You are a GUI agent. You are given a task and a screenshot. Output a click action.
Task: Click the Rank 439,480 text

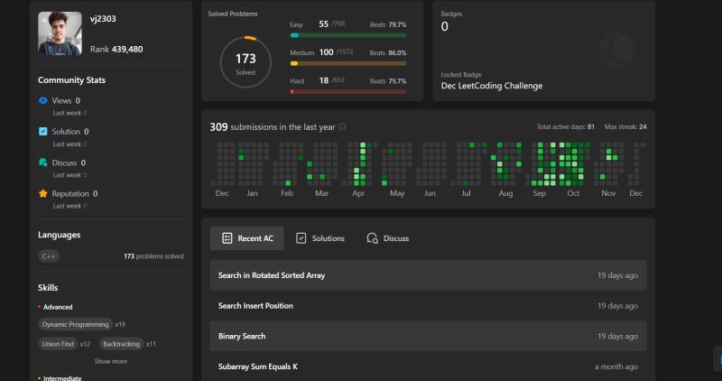pyautogui.click(x=116, y=50)
